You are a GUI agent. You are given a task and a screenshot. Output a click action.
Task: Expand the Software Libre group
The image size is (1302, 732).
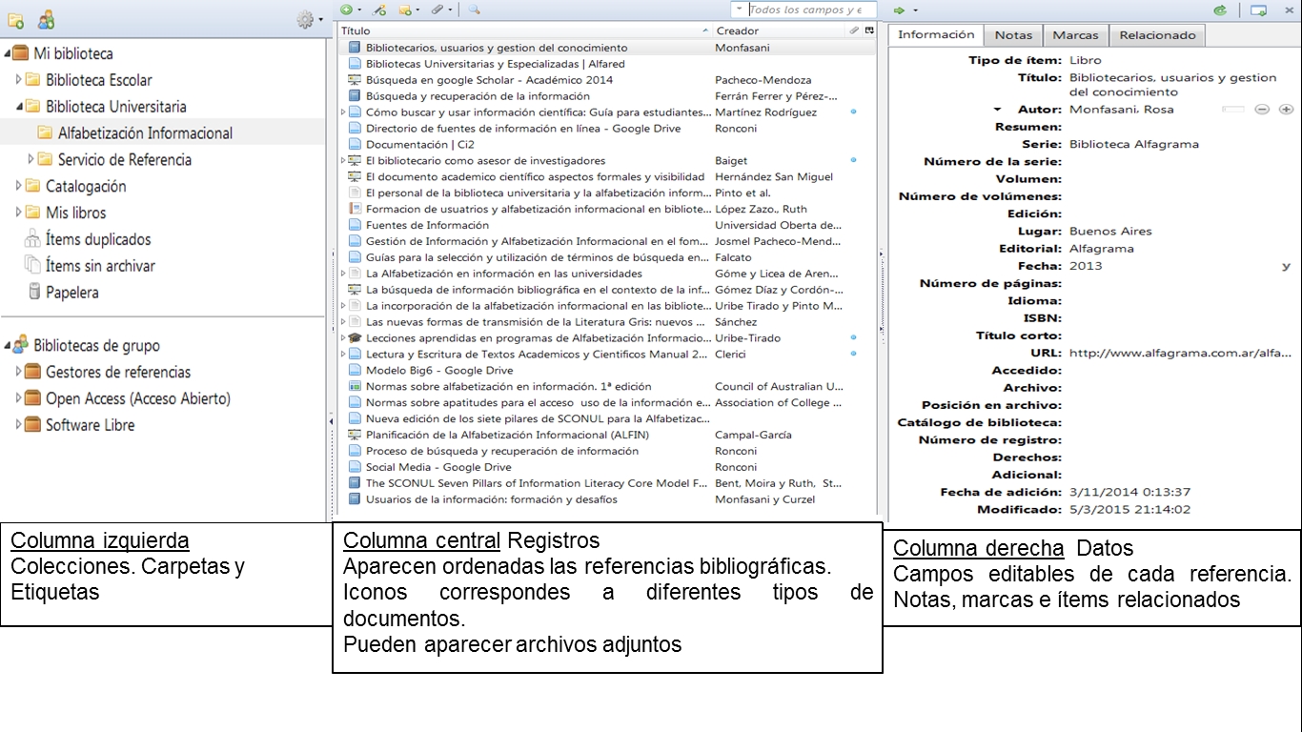tap(18, 425)
